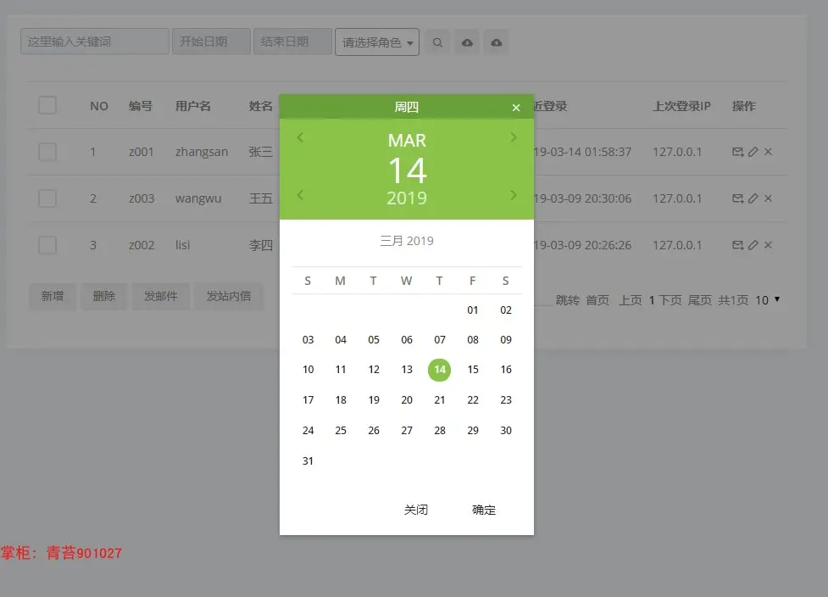
Task: Send mail icon in lisi row
Action: point(737,245)
